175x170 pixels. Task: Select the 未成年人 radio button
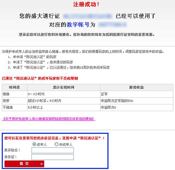click(56, 144)
